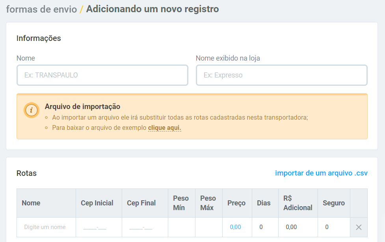This screenshot has width=385, height=242.
Task: Click the Arquivo de importação notice title
Action: 82,107
